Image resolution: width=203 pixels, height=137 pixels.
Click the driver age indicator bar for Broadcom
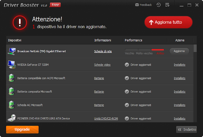click(144, 50)
